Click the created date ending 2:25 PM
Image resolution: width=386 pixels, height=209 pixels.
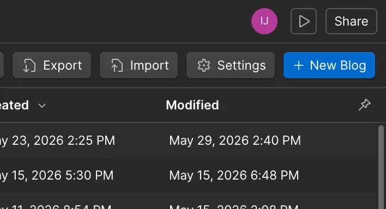pos(57,140)
